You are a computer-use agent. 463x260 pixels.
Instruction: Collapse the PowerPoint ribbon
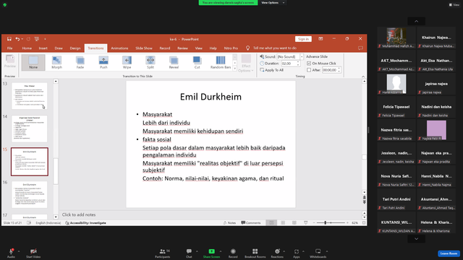[363, 77]
